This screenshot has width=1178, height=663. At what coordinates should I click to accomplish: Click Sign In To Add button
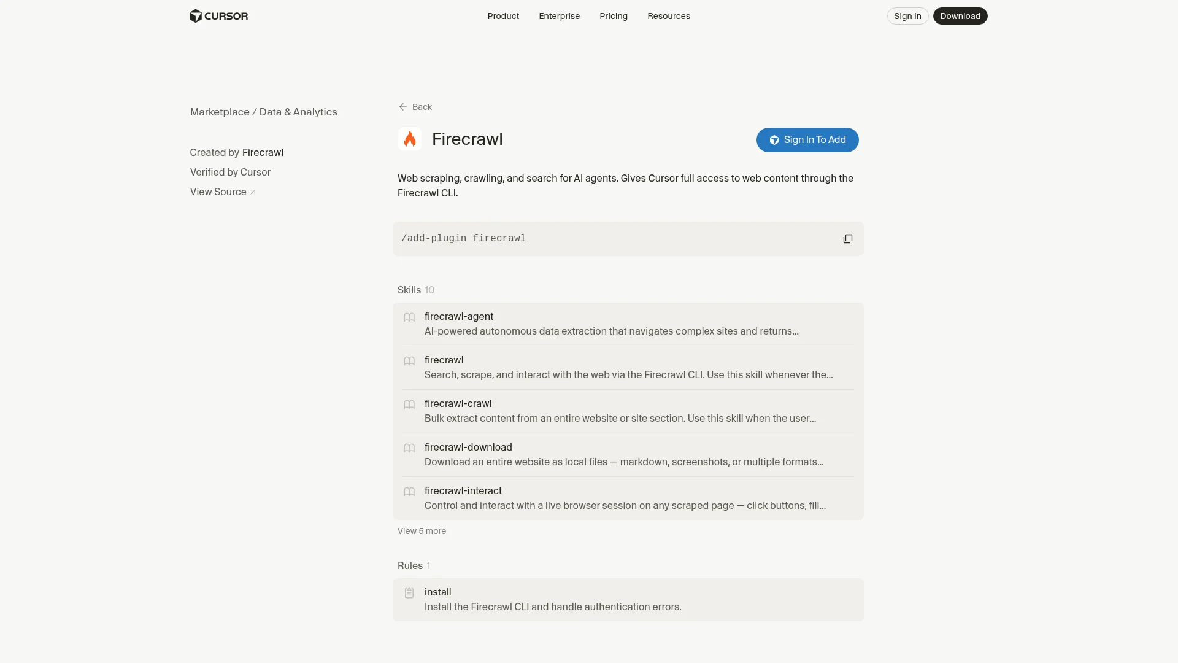(x=807, y=140)
